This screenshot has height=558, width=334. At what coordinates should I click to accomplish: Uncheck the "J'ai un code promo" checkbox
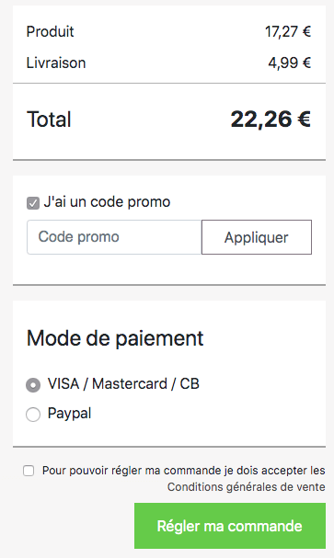pos(33,203)
